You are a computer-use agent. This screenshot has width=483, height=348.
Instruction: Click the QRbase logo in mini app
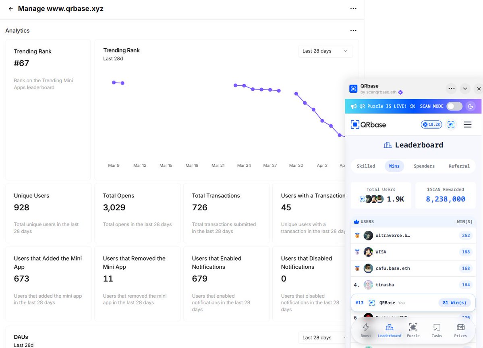point(369,124)
